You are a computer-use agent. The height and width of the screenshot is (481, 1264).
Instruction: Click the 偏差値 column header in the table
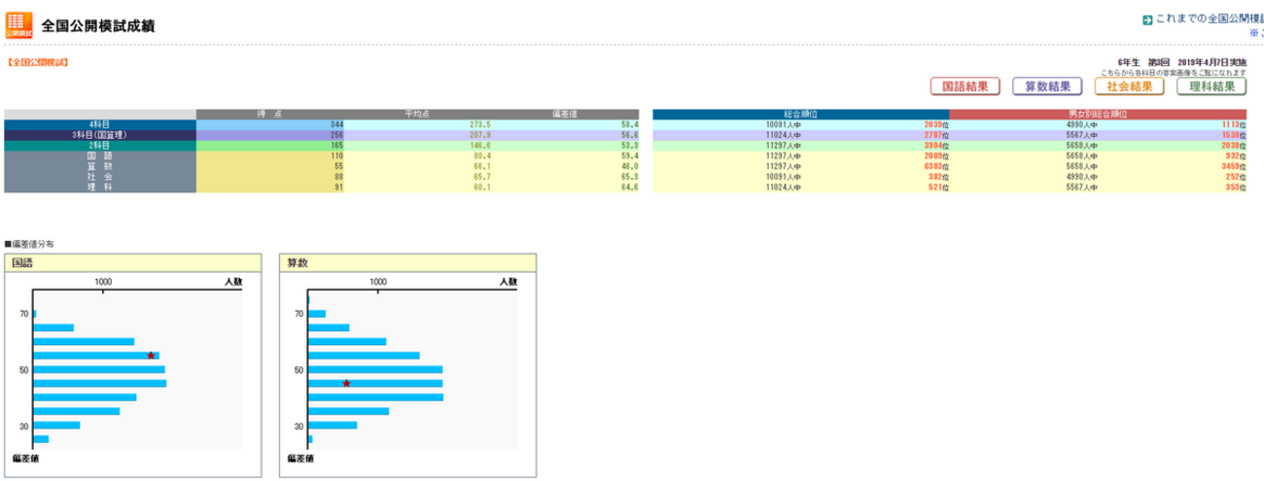point(566,115)
